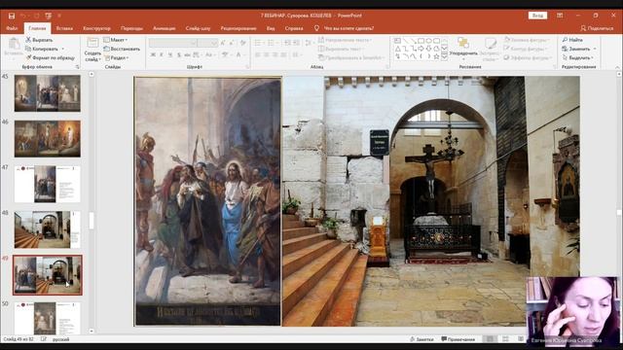
Task: Toggle underline formatting (Ч)
Action: point(170,54)
